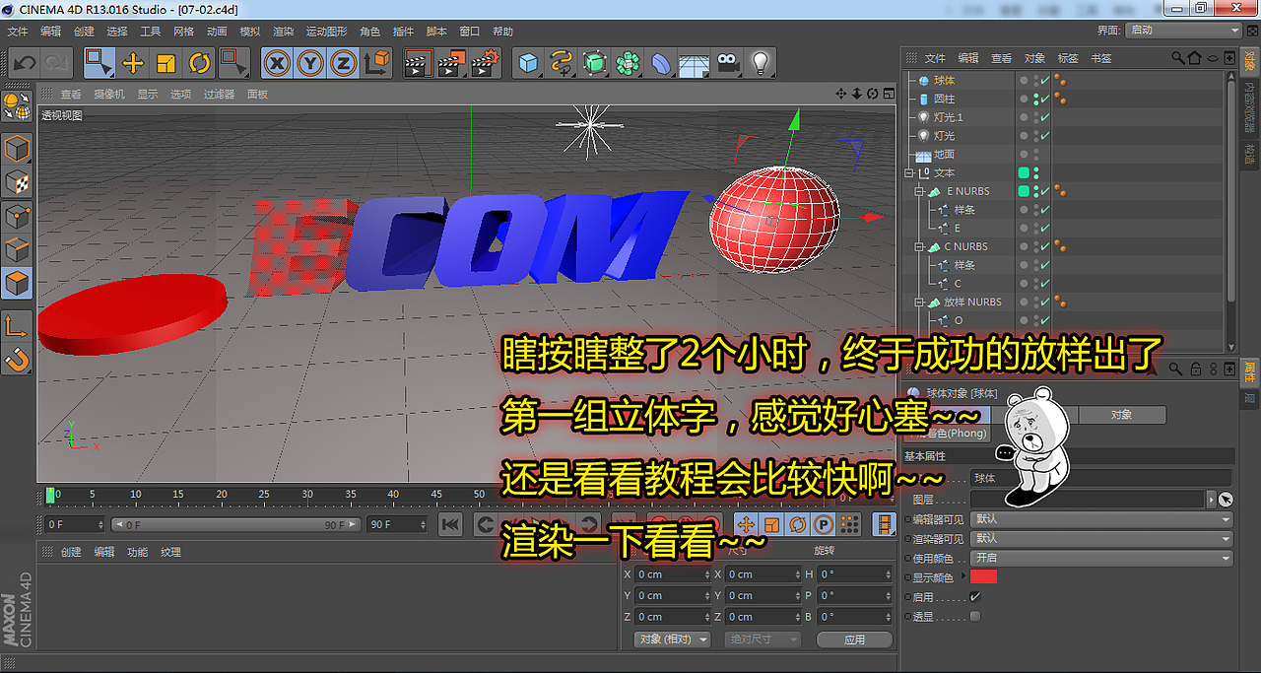
Task: Click the go to start playback button
Action: [x=450, y=524]
